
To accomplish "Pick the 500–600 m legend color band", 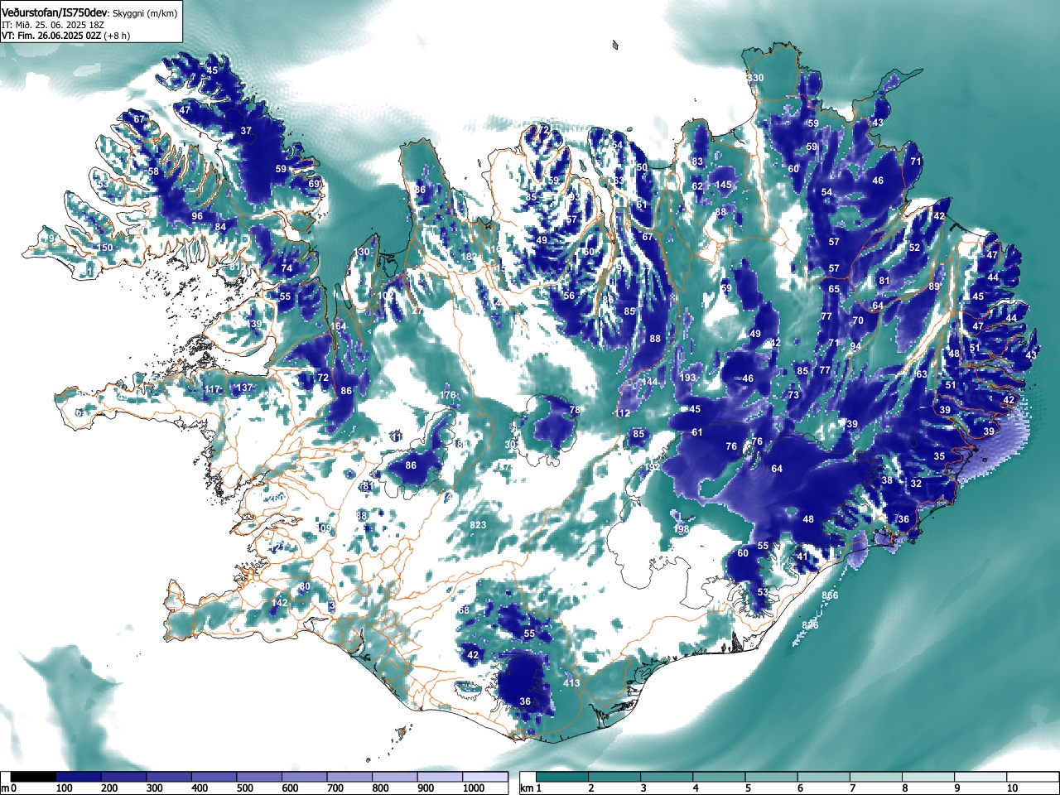I will 259,777.
